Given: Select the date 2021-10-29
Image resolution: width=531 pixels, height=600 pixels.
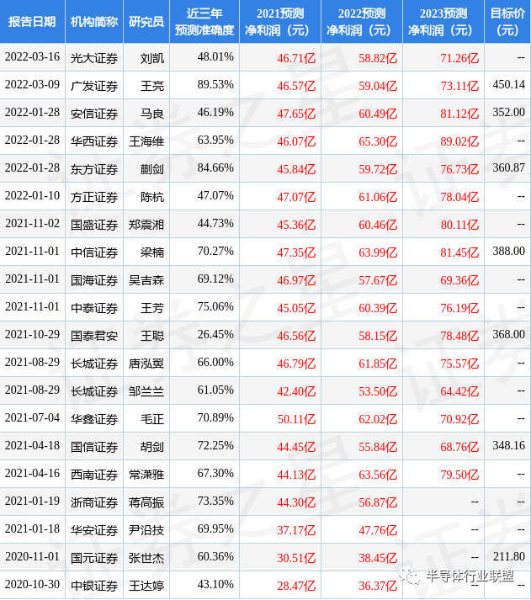Looking at the screenshot, I should (x=32, y=334).
